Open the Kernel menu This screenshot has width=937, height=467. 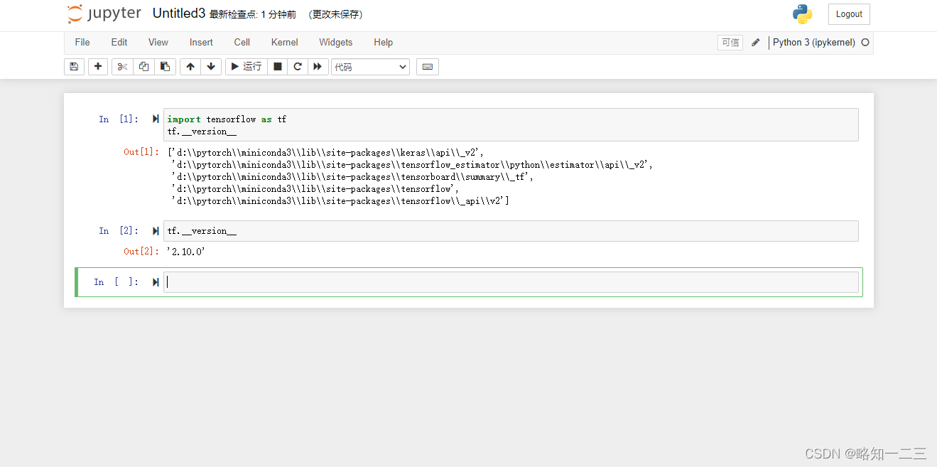(284, 42)
